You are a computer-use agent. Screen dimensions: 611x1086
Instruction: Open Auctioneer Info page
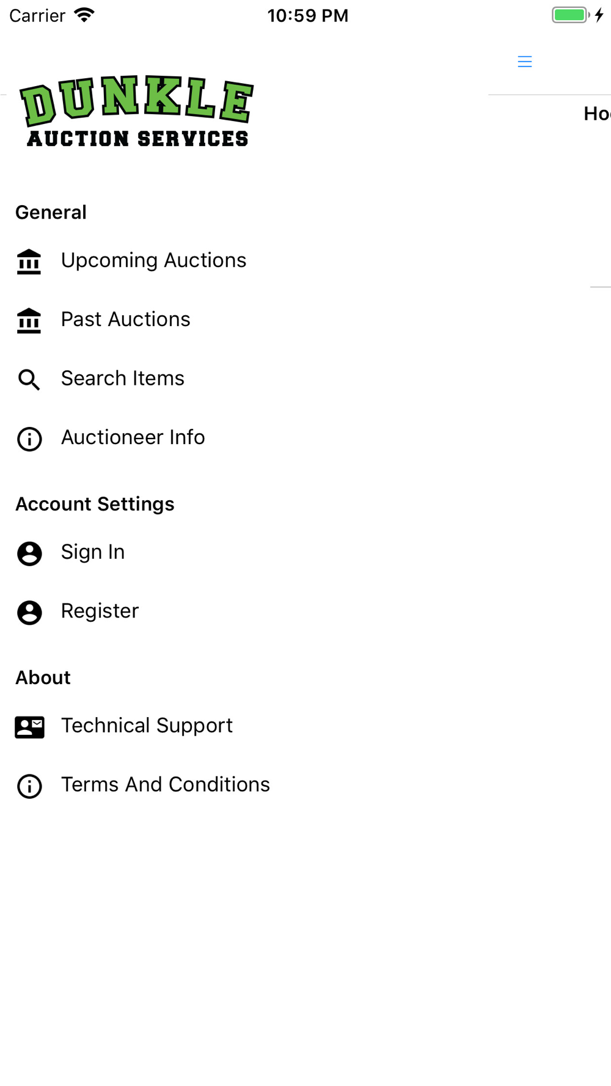click(x=133, y=437)
